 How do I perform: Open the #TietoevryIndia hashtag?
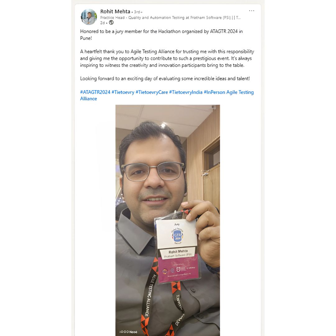tap(186, 92)
